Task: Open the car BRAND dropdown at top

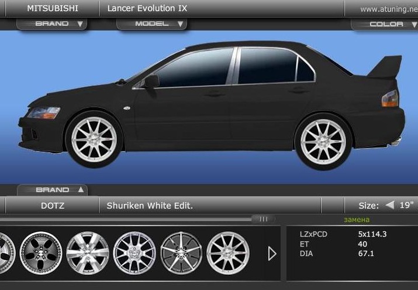Action: [x=51, y=24]
